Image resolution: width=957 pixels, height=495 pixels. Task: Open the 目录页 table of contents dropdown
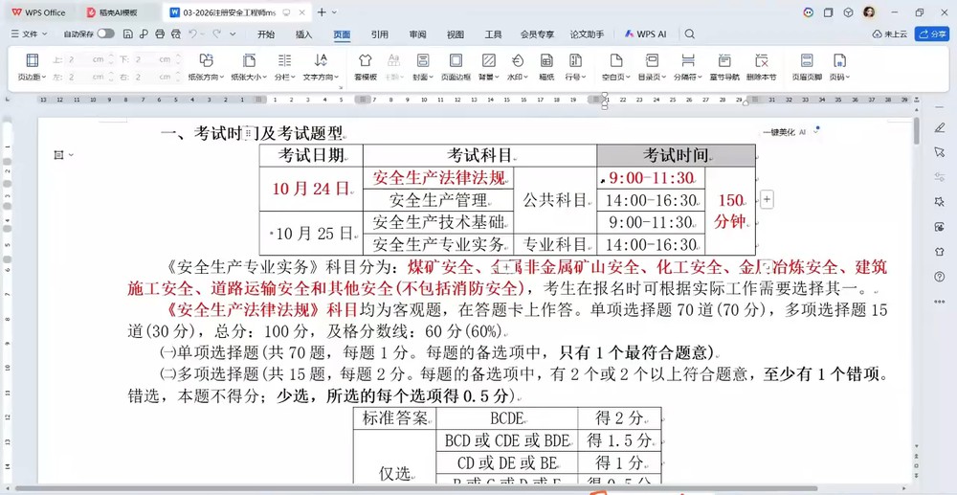(x=653, y=77)
